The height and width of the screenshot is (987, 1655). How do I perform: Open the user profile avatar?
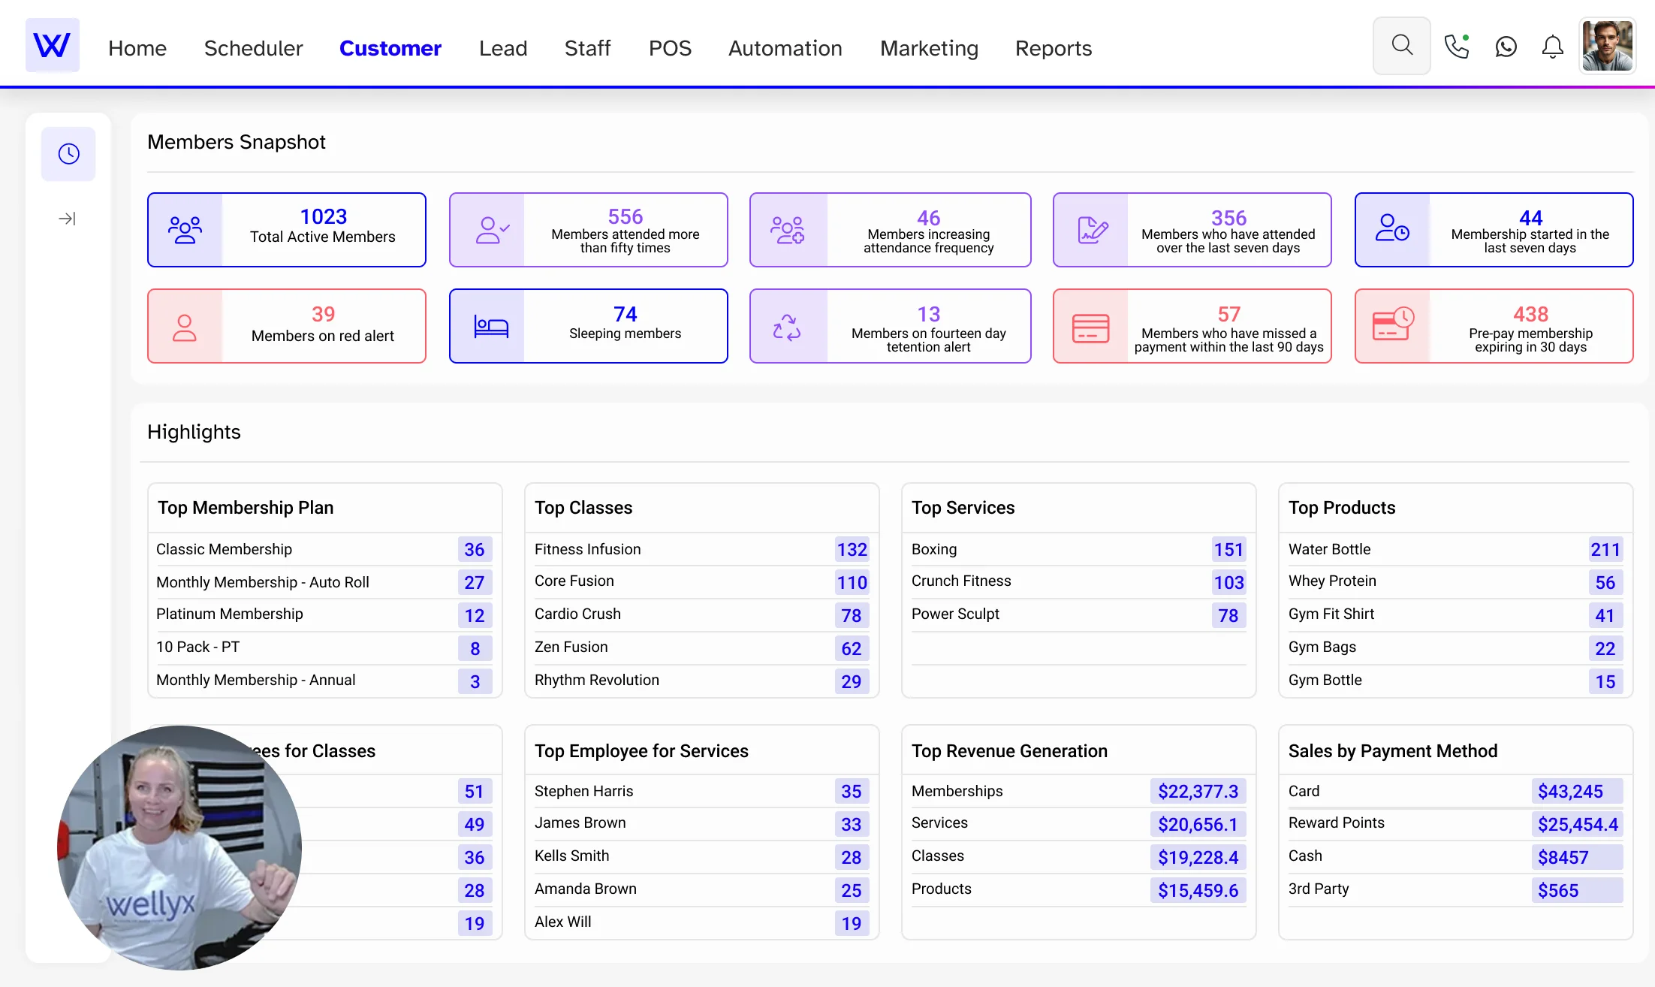1607,47
